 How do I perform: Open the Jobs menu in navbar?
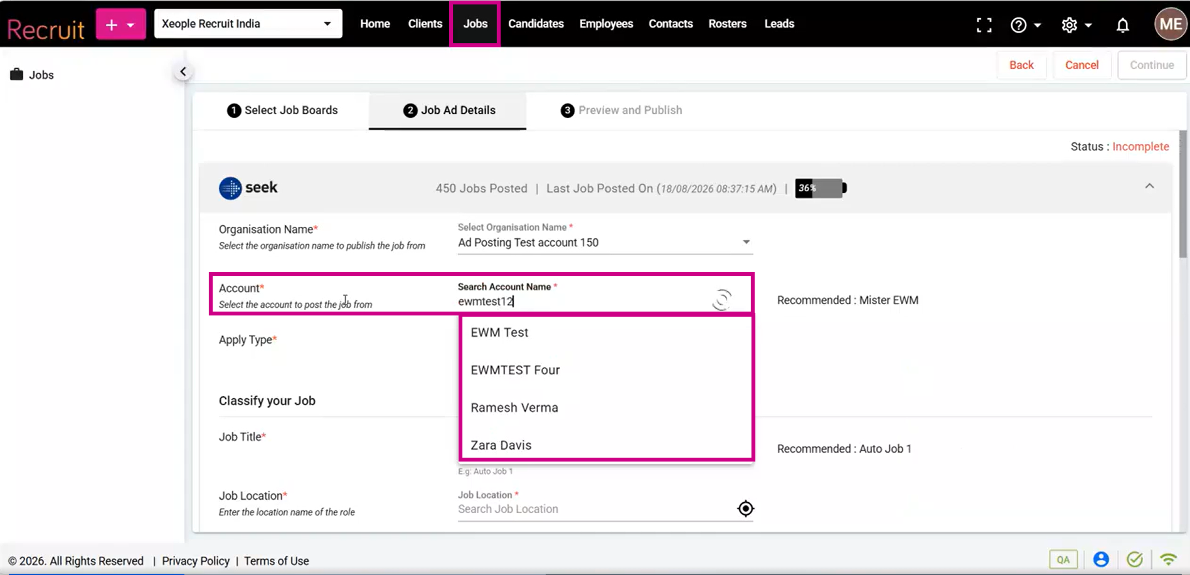pos(475,24)
